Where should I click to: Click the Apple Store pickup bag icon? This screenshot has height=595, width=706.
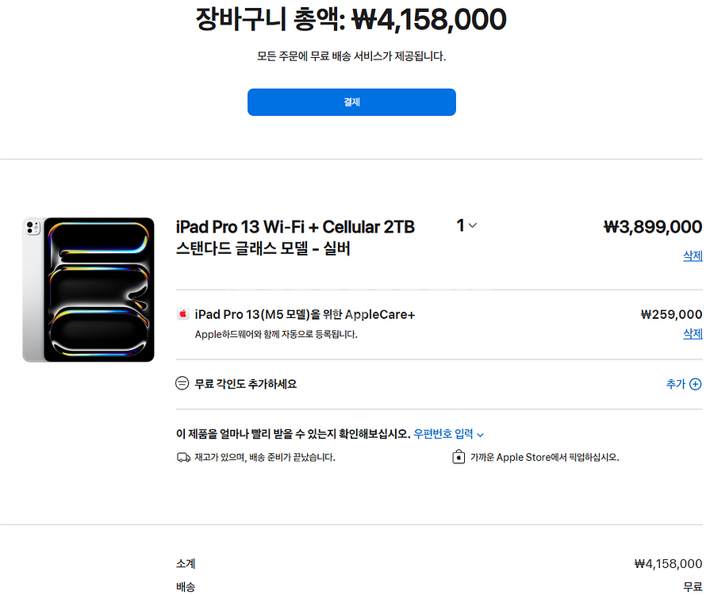(x=458, y=458)
